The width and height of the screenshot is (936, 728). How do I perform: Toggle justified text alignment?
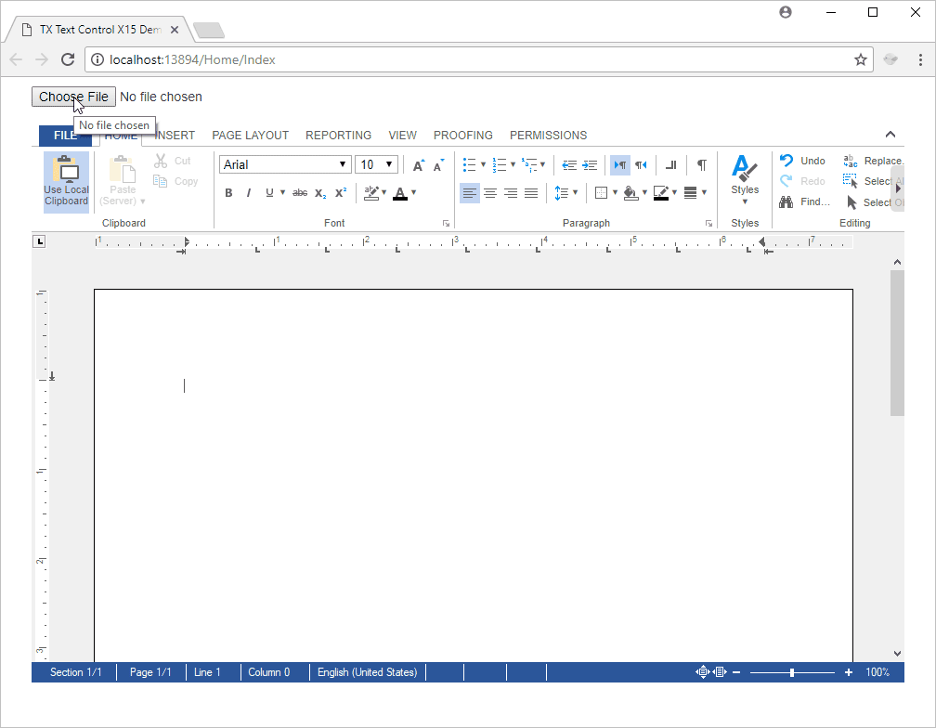[530, 193]
